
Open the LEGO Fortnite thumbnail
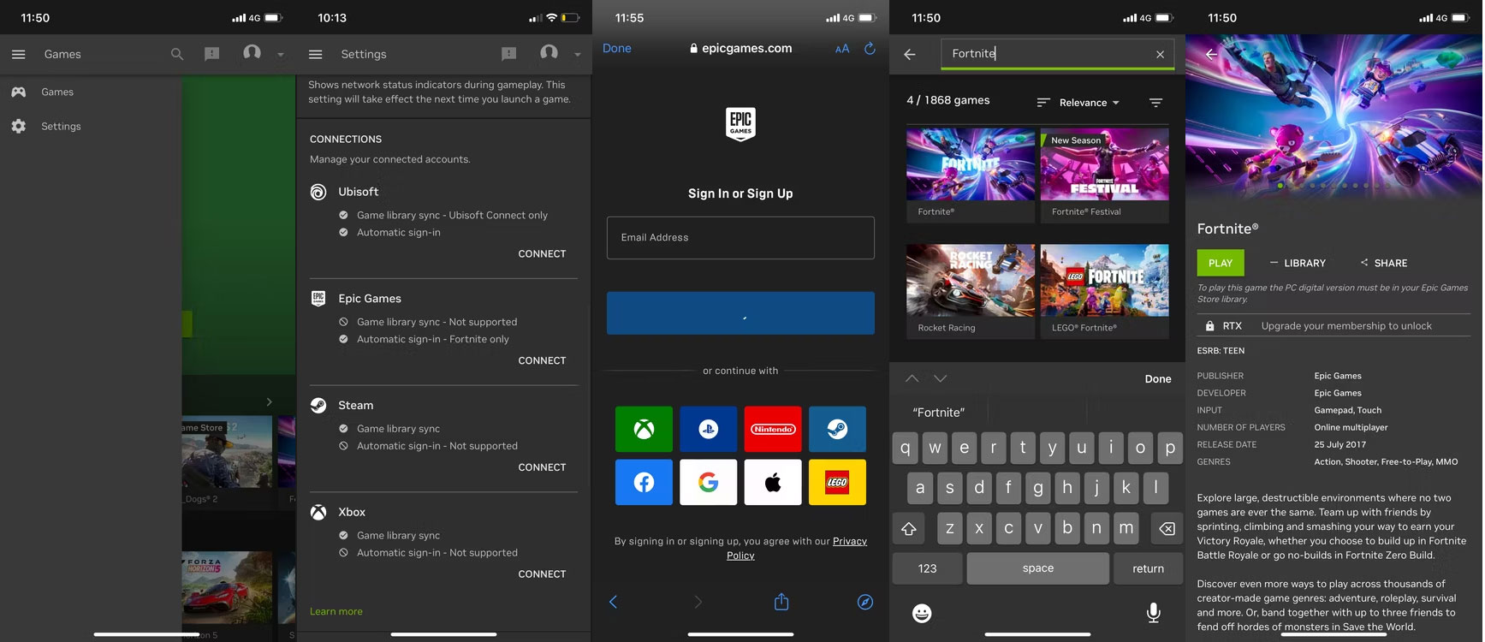[x=1104, y=281]
